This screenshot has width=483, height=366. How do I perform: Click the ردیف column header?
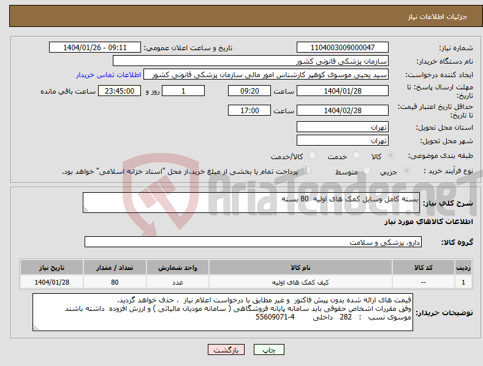tap(463, 267)
